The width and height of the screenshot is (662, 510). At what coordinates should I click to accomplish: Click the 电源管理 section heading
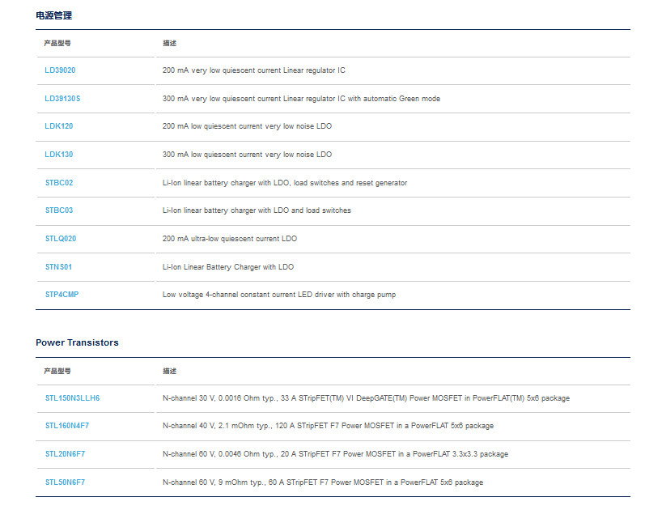click(54, 15)
